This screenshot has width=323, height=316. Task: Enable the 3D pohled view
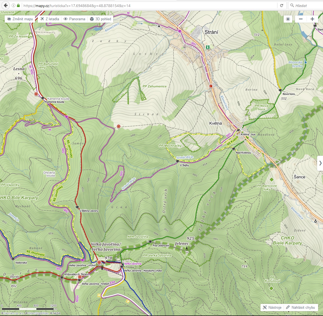click(x=100, y=19)
